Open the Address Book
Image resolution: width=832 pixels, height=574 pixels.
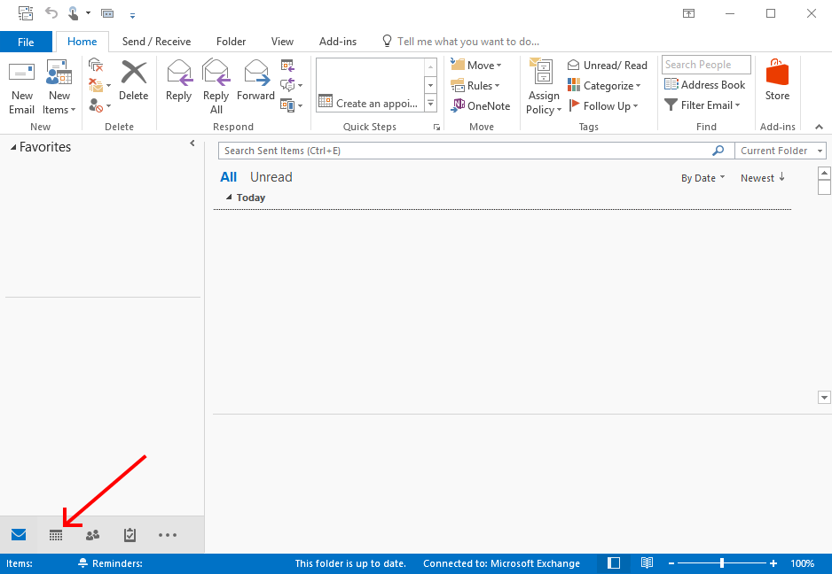(704, 84)
